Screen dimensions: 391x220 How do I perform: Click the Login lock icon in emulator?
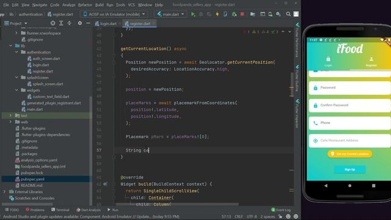point(328,59)
